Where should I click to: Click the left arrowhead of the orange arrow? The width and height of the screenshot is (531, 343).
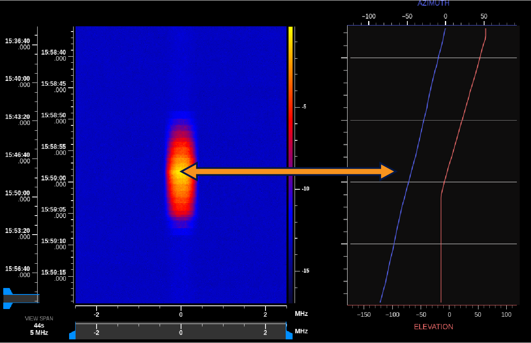point(187,171)
